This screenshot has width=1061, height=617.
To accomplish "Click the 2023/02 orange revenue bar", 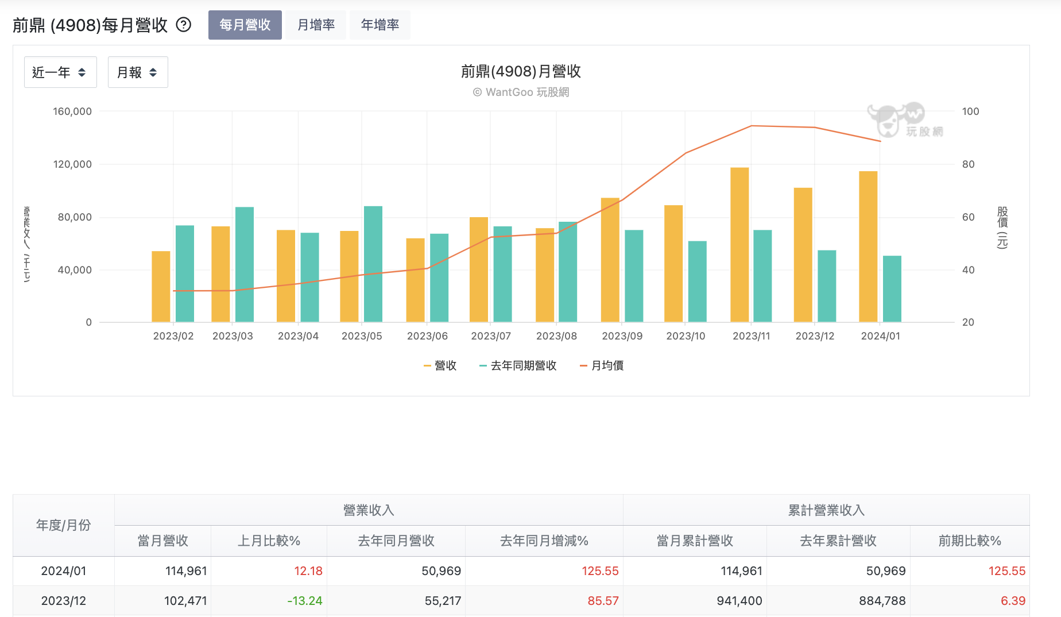I will tap(161, 287).
